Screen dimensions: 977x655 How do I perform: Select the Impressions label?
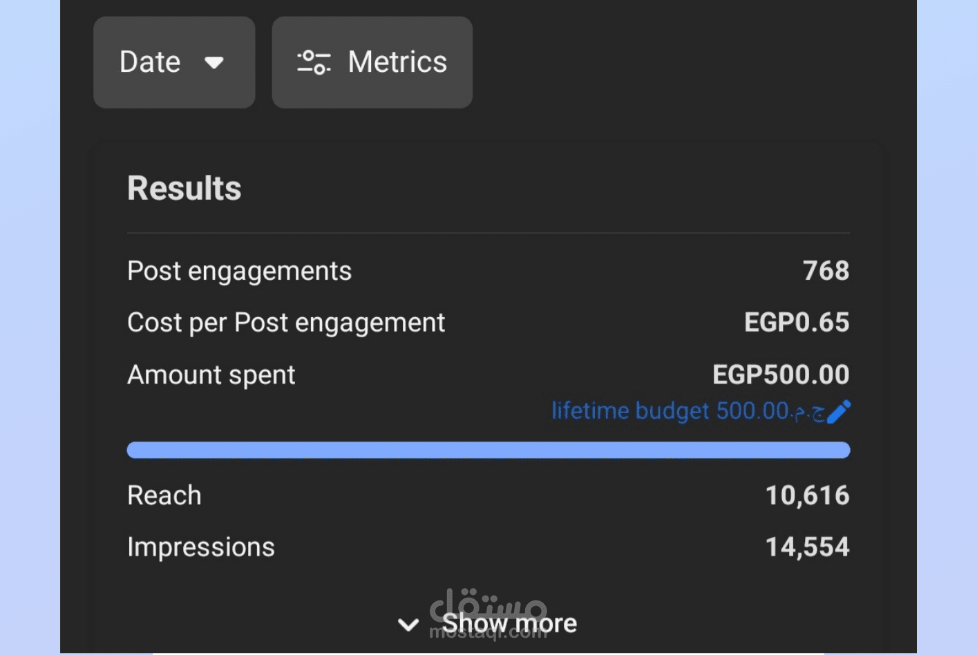click(x=201, y=547)
